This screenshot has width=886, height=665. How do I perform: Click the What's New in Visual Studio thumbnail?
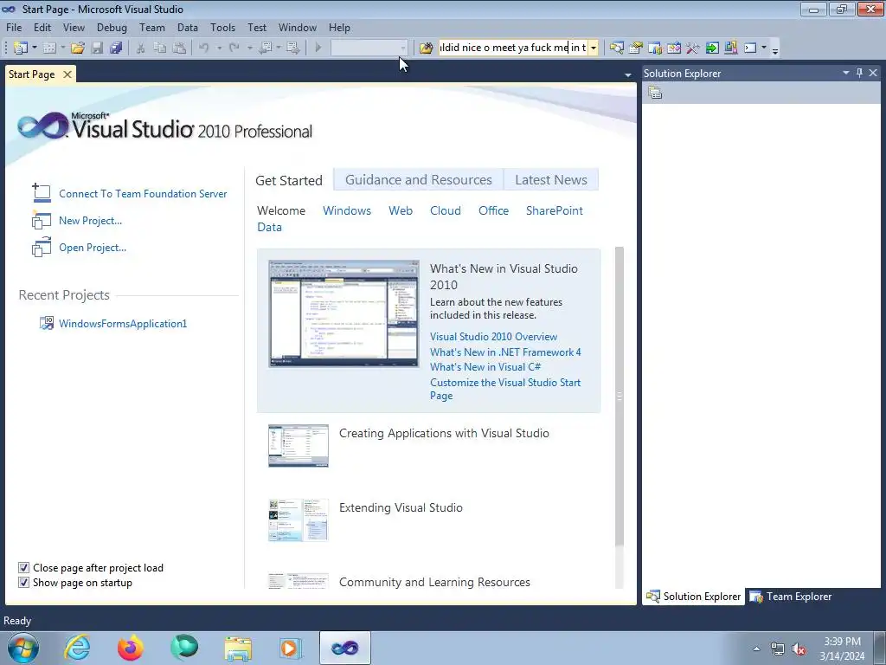click(x=343, y=313)
